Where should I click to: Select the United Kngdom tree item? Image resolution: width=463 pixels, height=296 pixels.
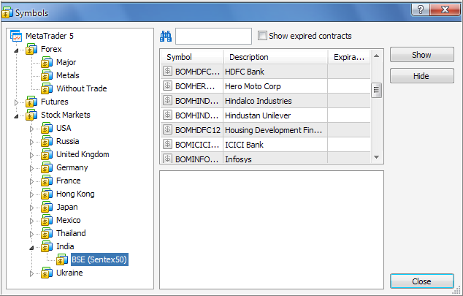(83, 154)
